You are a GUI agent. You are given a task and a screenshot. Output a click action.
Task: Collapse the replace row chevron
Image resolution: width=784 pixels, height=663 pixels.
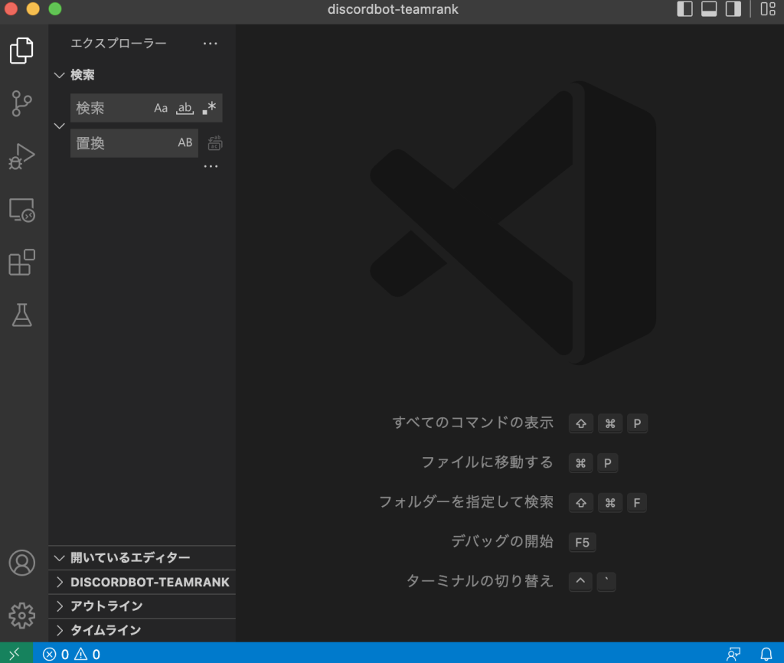point(60,126)
